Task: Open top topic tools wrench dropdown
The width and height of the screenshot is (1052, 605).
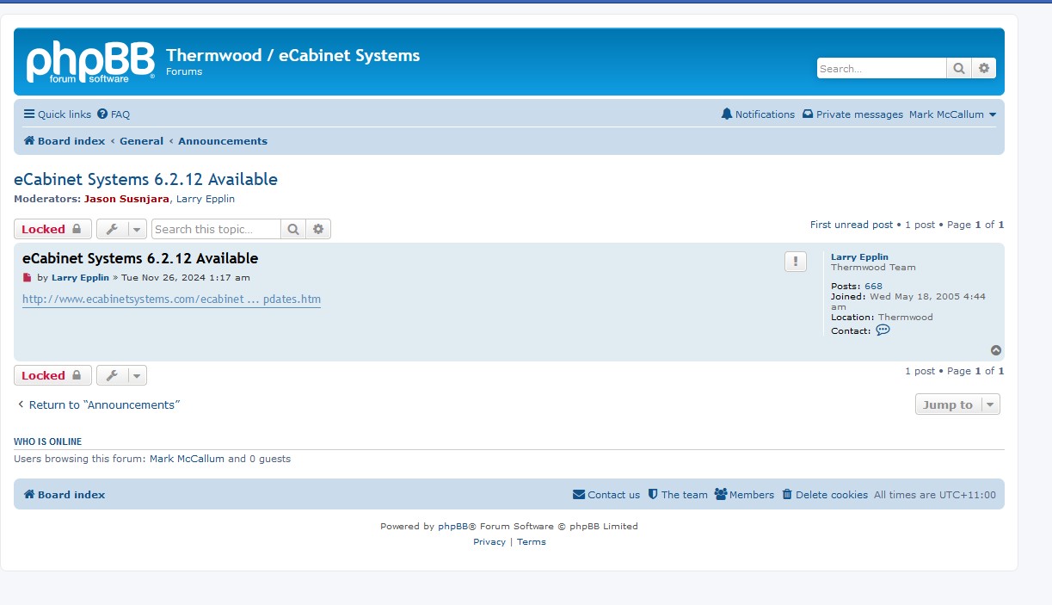Action: click(x=121, y=229)
